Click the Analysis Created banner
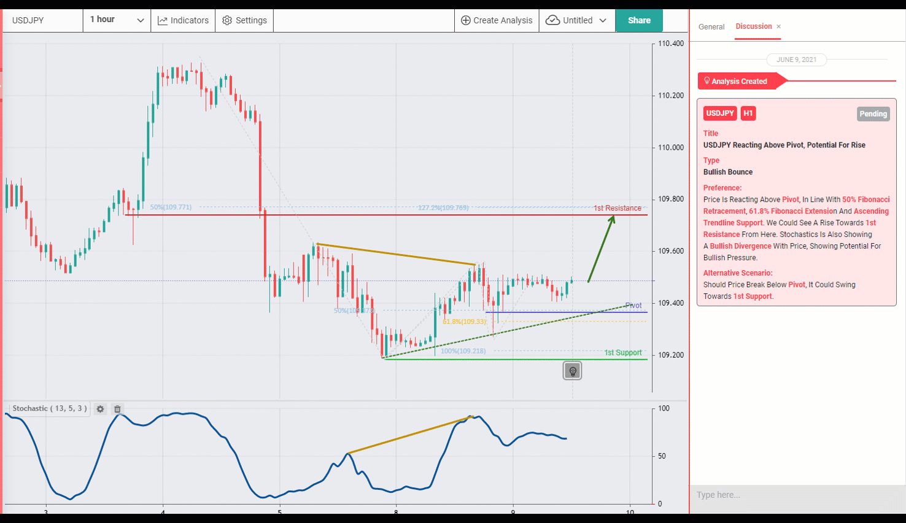The height and width of the screenshot is (523, 906). click(x=742, y=81)
